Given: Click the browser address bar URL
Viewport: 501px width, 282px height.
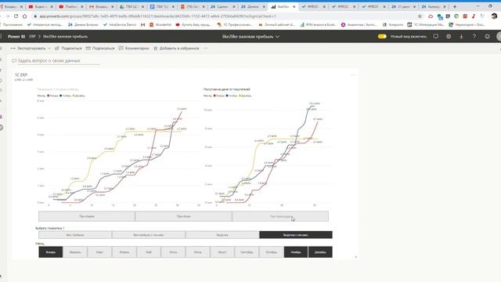Looking at the screenshot, I should coord(157,16).
